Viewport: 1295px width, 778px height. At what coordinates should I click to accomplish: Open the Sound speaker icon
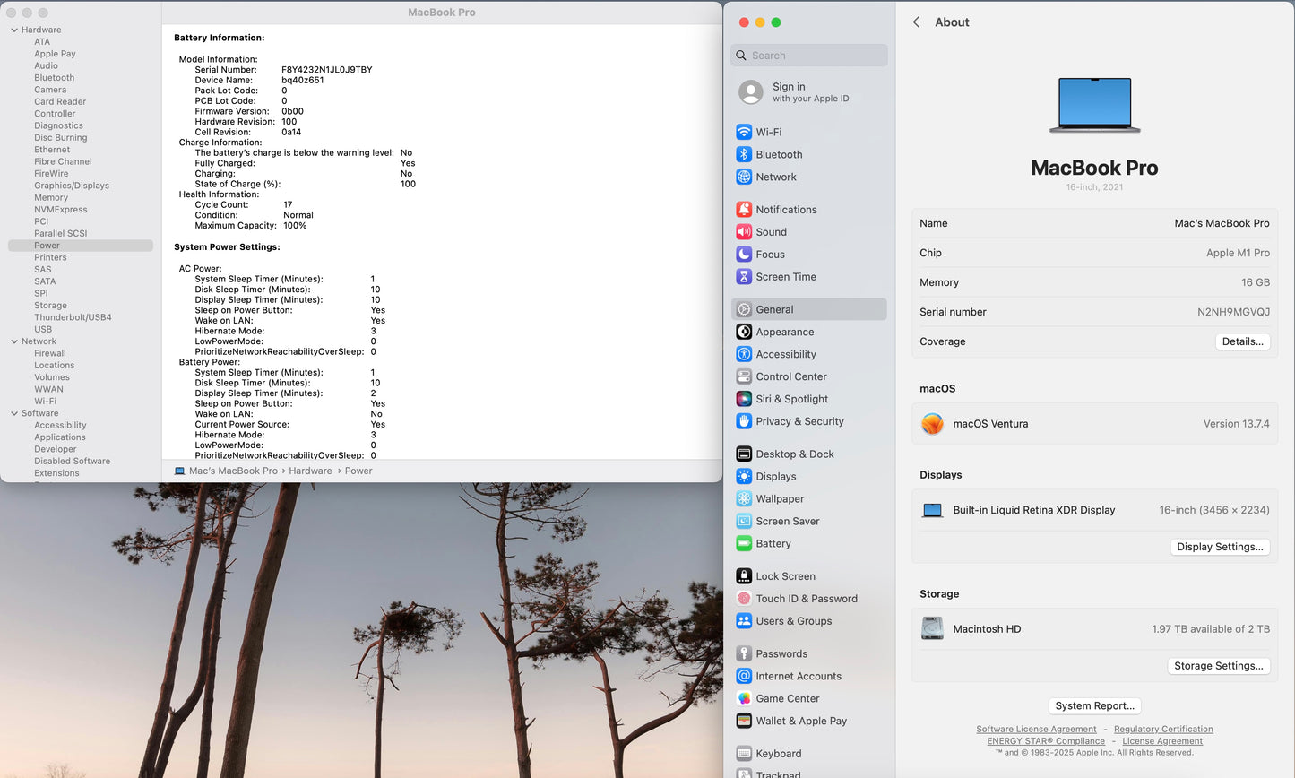[x=744, y=232]
